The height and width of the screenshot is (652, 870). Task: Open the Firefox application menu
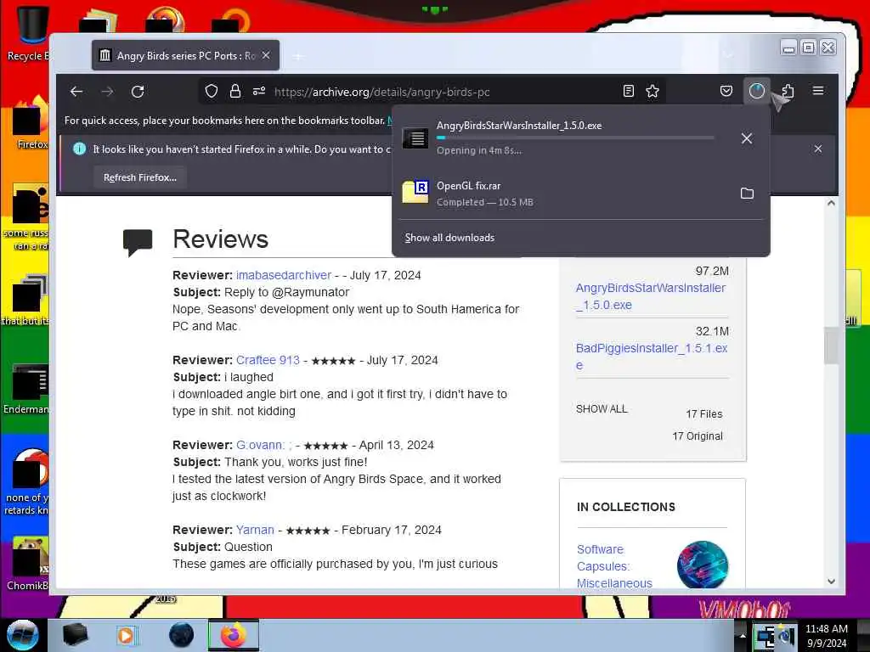(x=818, y=91)
